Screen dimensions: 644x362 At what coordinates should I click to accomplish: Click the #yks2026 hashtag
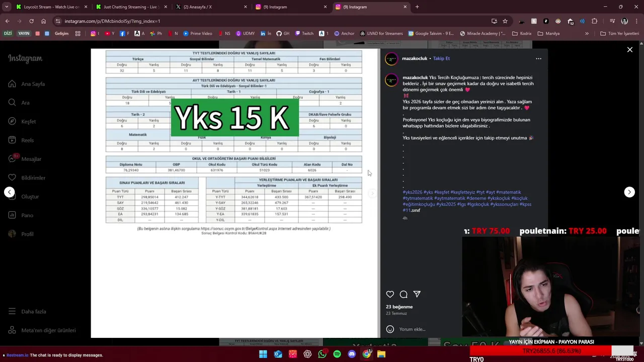tap(412, 192)
